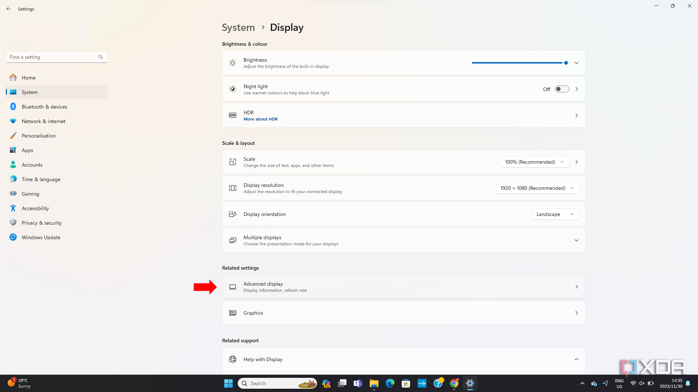The width and height of the screenshot is (698, 392).
Task: Open the myHP app on taskbar
Action: tap(422, 383)
